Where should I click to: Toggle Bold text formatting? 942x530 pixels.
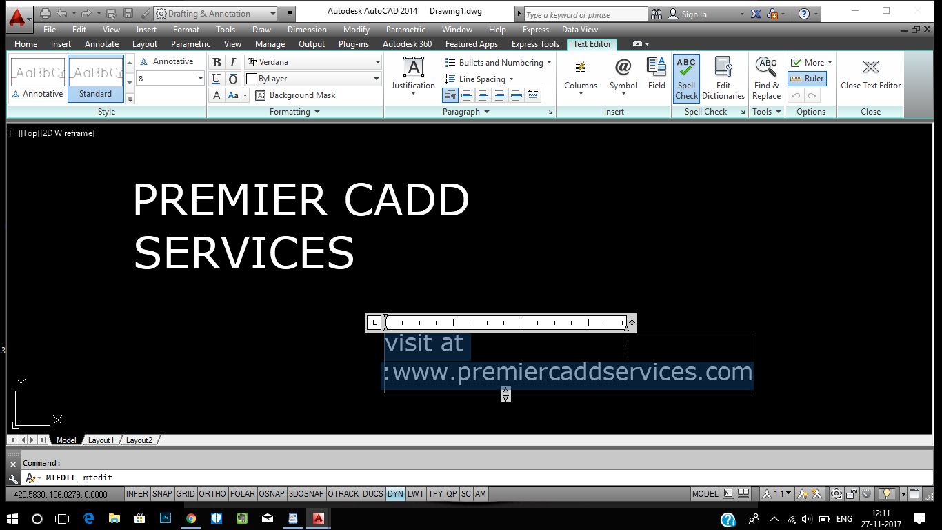(217, 62)
